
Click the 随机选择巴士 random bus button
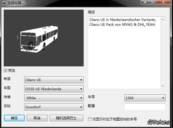pyautogui.click(x=66, y=118)
